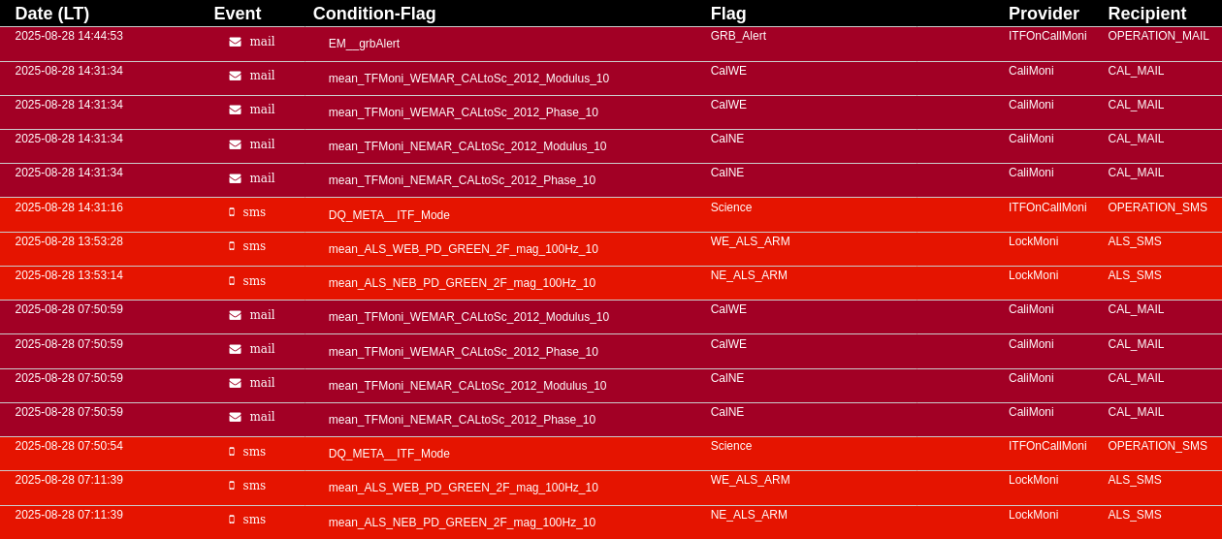Click the mail icon of the 07:50:59 NEMAR Phase row

[x=235, y=417]
